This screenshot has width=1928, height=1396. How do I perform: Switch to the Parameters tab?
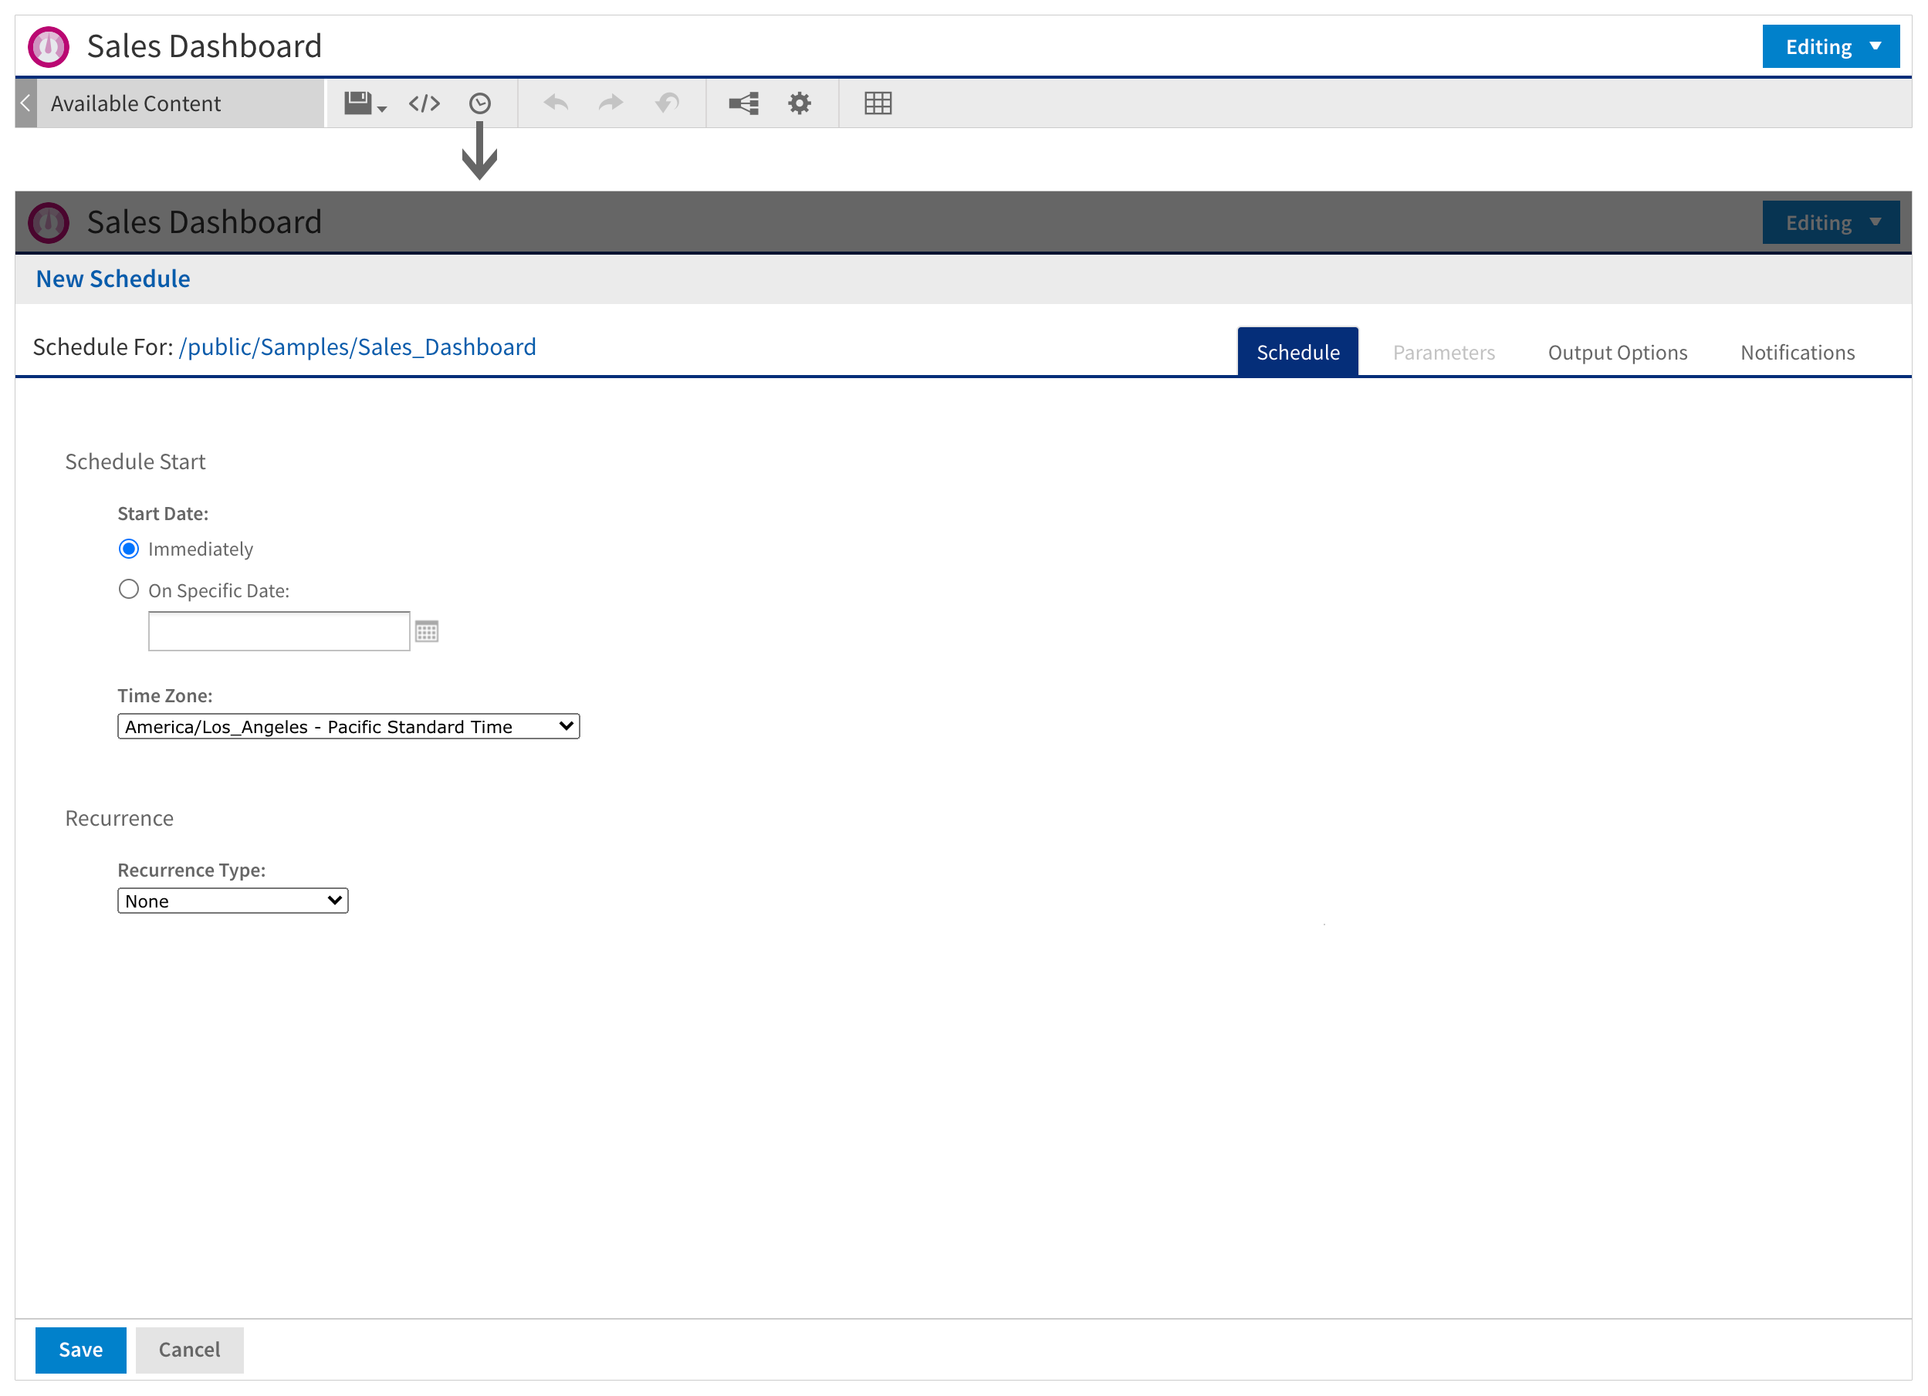pyautogui.click(x=1443, y=352)
